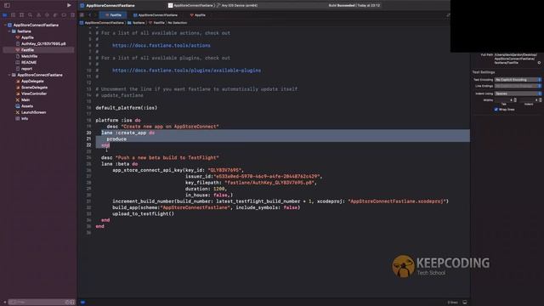Adjust the Indent width stepper
Image resolution: width=544 pixels, height=306 pixels.
pyautogui.click(x=541, y=100)
